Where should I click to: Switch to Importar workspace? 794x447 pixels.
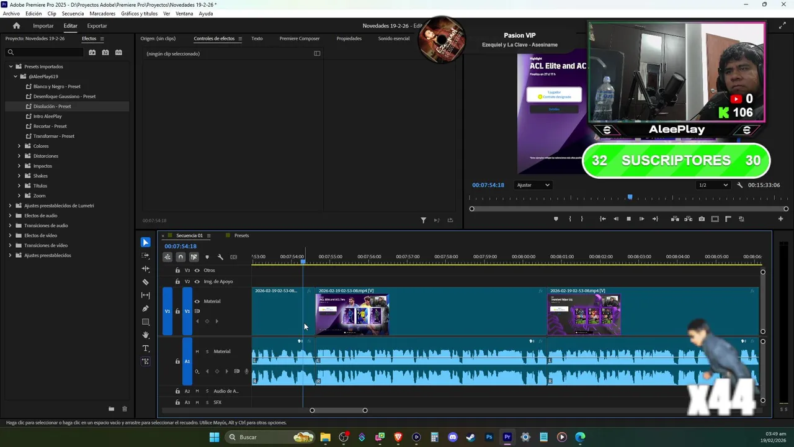43,25
